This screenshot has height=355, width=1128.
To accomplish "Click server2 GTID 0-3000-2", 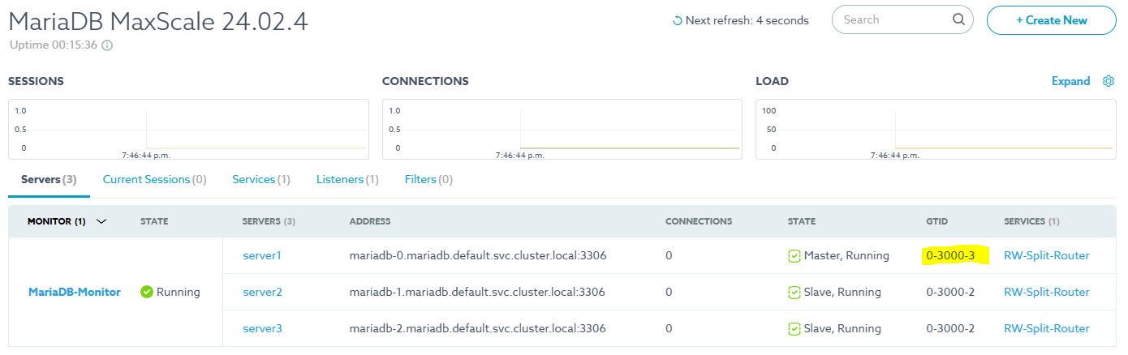I will (x=950, y=292).
